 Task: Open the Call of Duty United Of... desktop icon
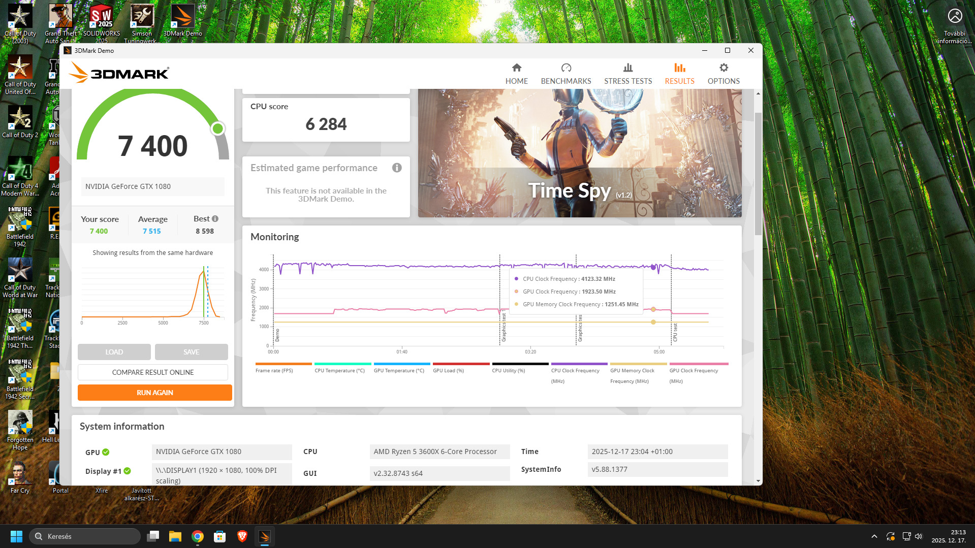coord(20,75)
